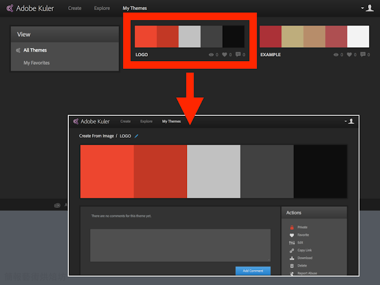Open Create tab in the inset window
This screenshot has width=380, height=285.
point(125,121)
